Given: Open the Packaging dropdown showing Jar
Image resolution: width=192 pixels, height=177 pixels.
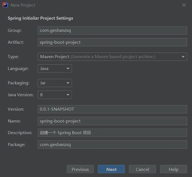Looking at the screenshot, I should point(55,83).
